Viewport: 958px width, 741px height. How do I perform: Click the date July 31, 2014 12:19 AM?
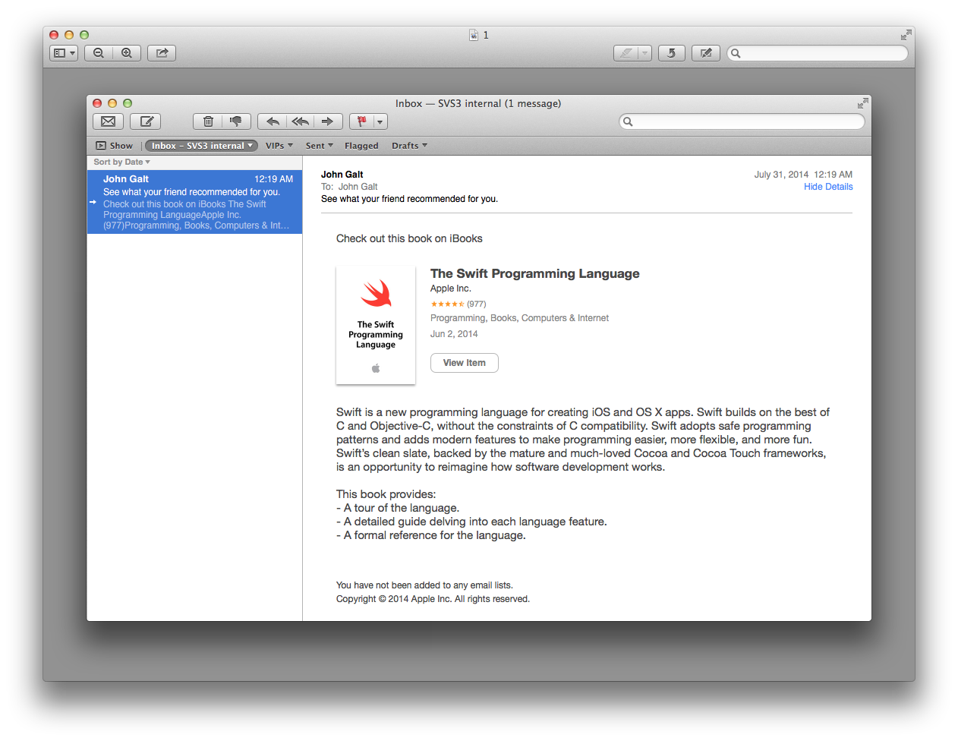tap(803, 175)
